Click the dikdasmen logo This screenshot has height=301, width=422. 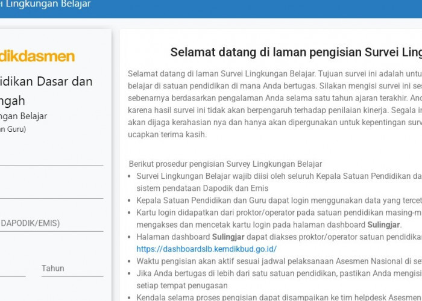pyautogui.click(x=37, y=56)
